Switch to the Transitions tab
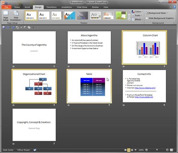This screenshot has width=178, height=153. pyautogui.click(x=51, y=7)
